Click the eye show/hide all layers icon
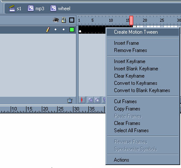 point(56,20)
